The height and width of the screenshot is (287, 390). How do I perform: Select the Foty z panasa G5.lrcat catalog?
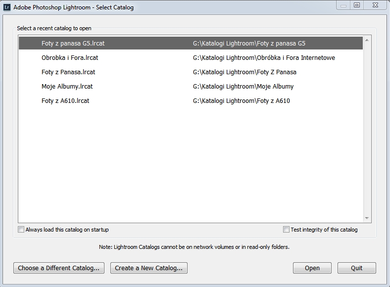pos(73,44)
